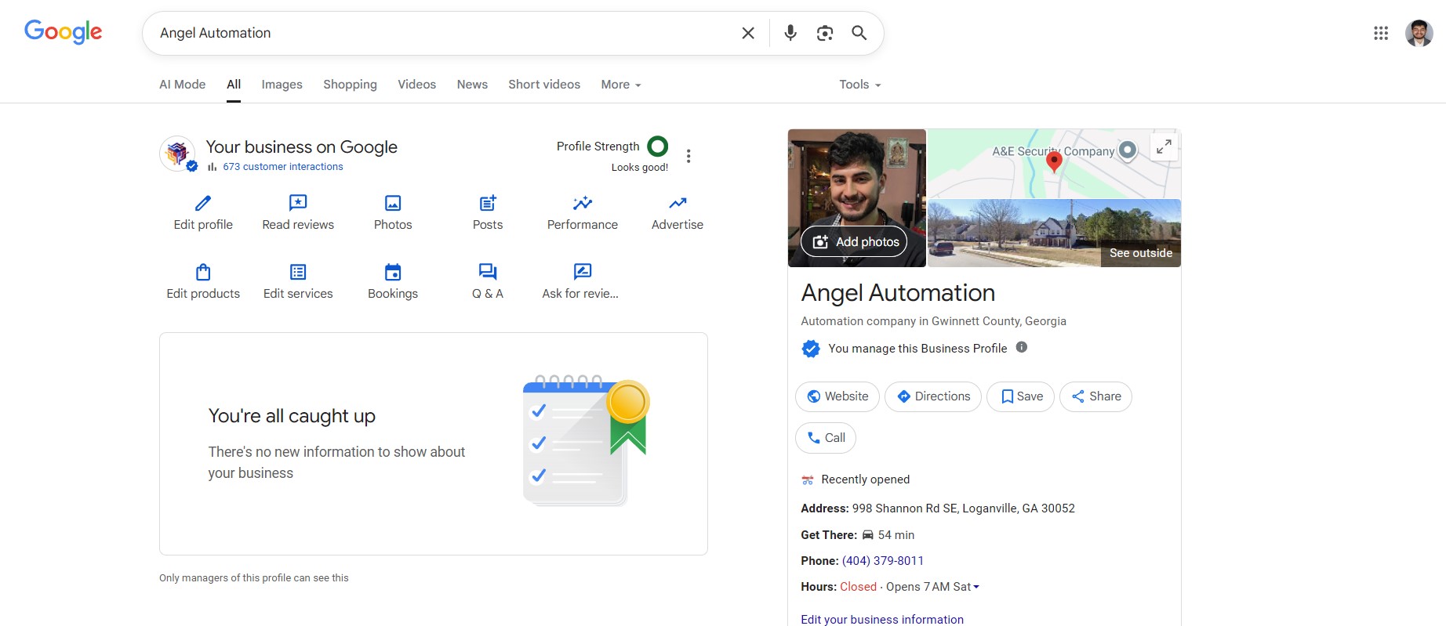1446x626 pixels.
Task: Click the business logo with verified badge
Action: (x=178, y=153)
